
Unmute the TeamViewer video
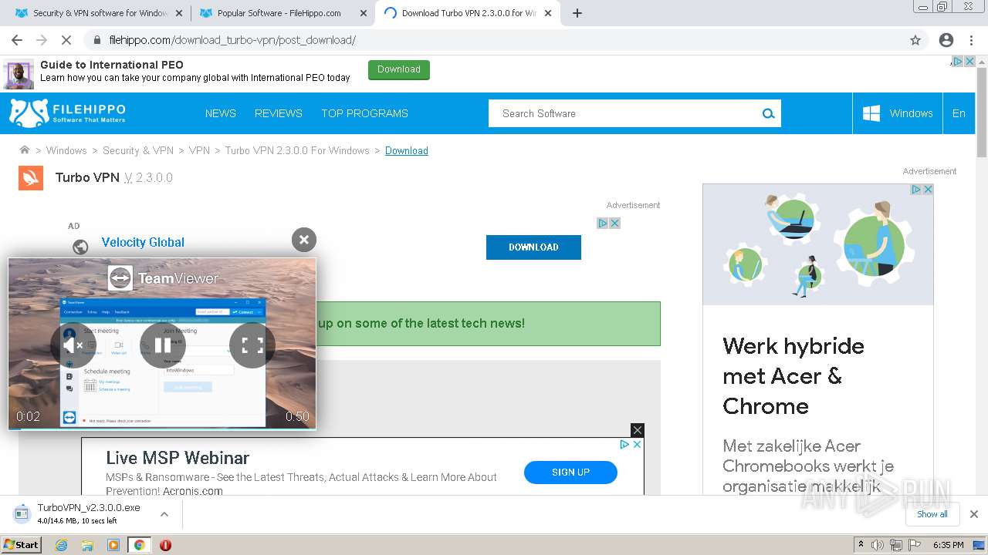pos(73,345)
